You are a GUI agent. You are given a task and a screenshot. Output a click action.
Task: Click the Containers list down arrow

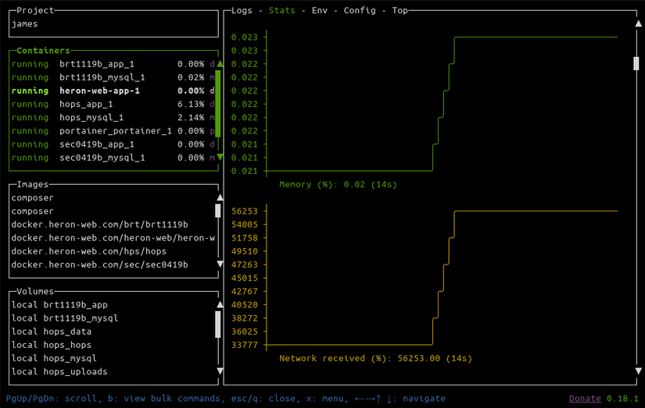coord(220,158)
